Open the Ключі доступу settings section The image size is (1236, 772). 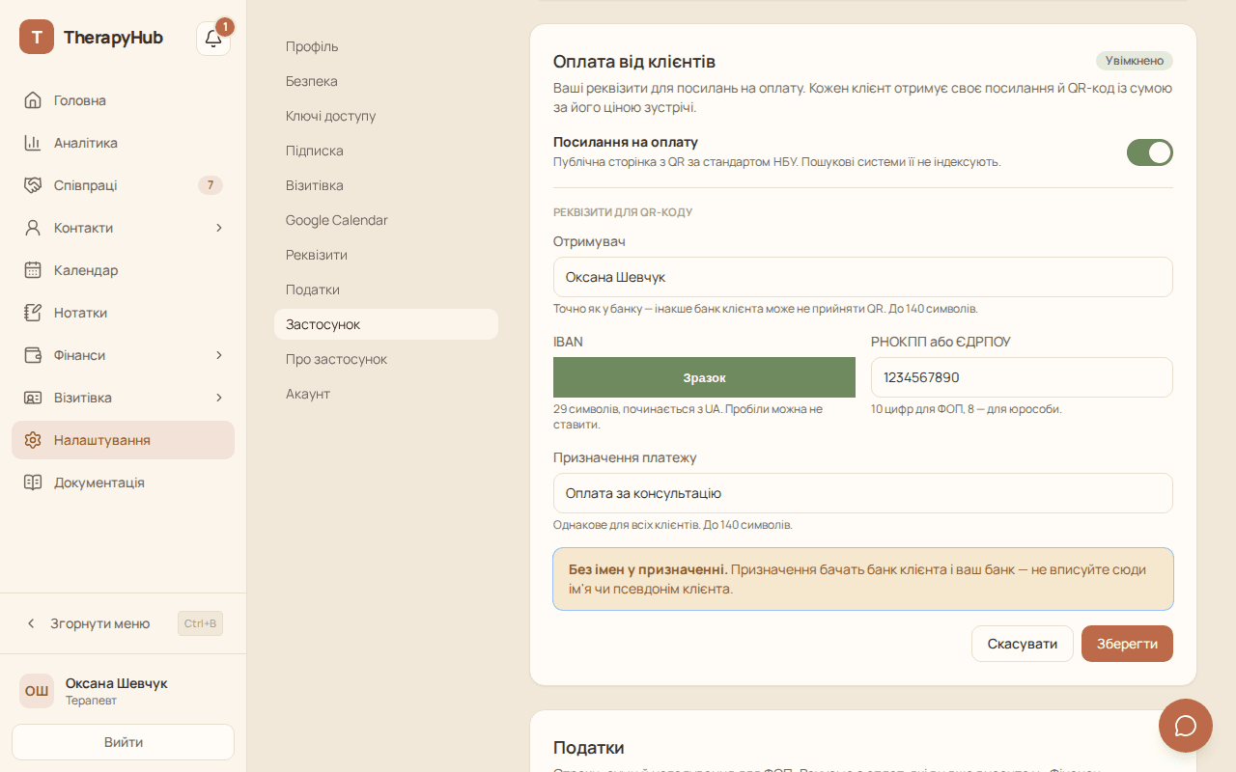pyautogui.click(x=386, y=116)
